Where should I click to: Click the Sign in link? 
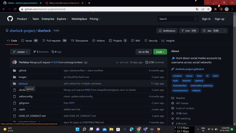click(206, 19)
